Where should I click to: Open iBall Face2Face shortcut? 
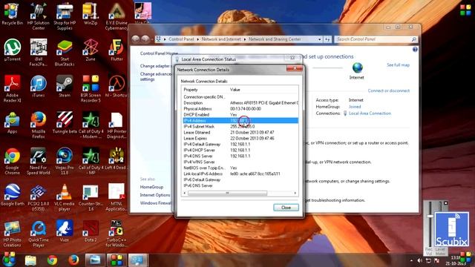(38, 52)
